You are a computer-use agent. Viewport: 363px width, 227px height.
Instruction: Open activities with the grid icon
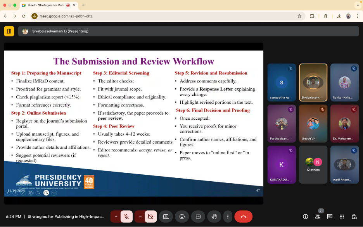tap(342, 217)
